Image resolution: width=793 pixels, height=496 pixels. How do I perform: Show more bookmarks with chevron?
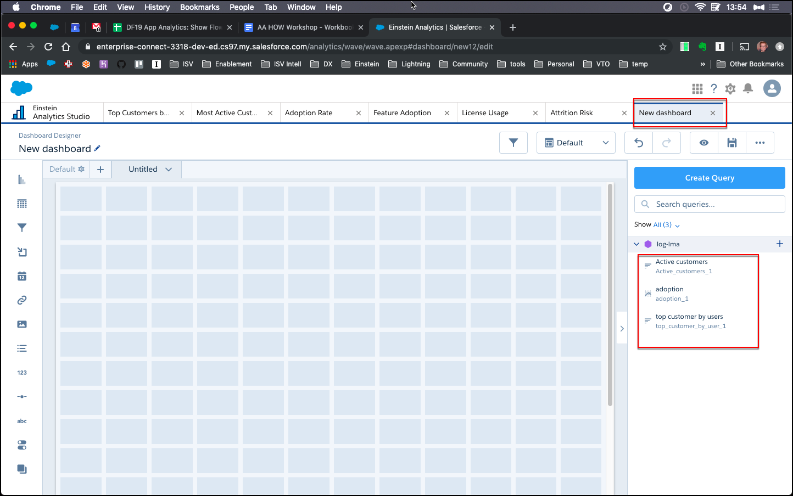pyautogui.click(x=703, y=64)
